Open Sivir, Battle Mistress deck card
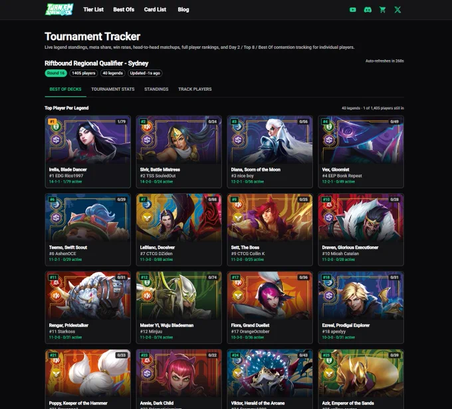Screen dimensions: 452x409 coord(179,152)
